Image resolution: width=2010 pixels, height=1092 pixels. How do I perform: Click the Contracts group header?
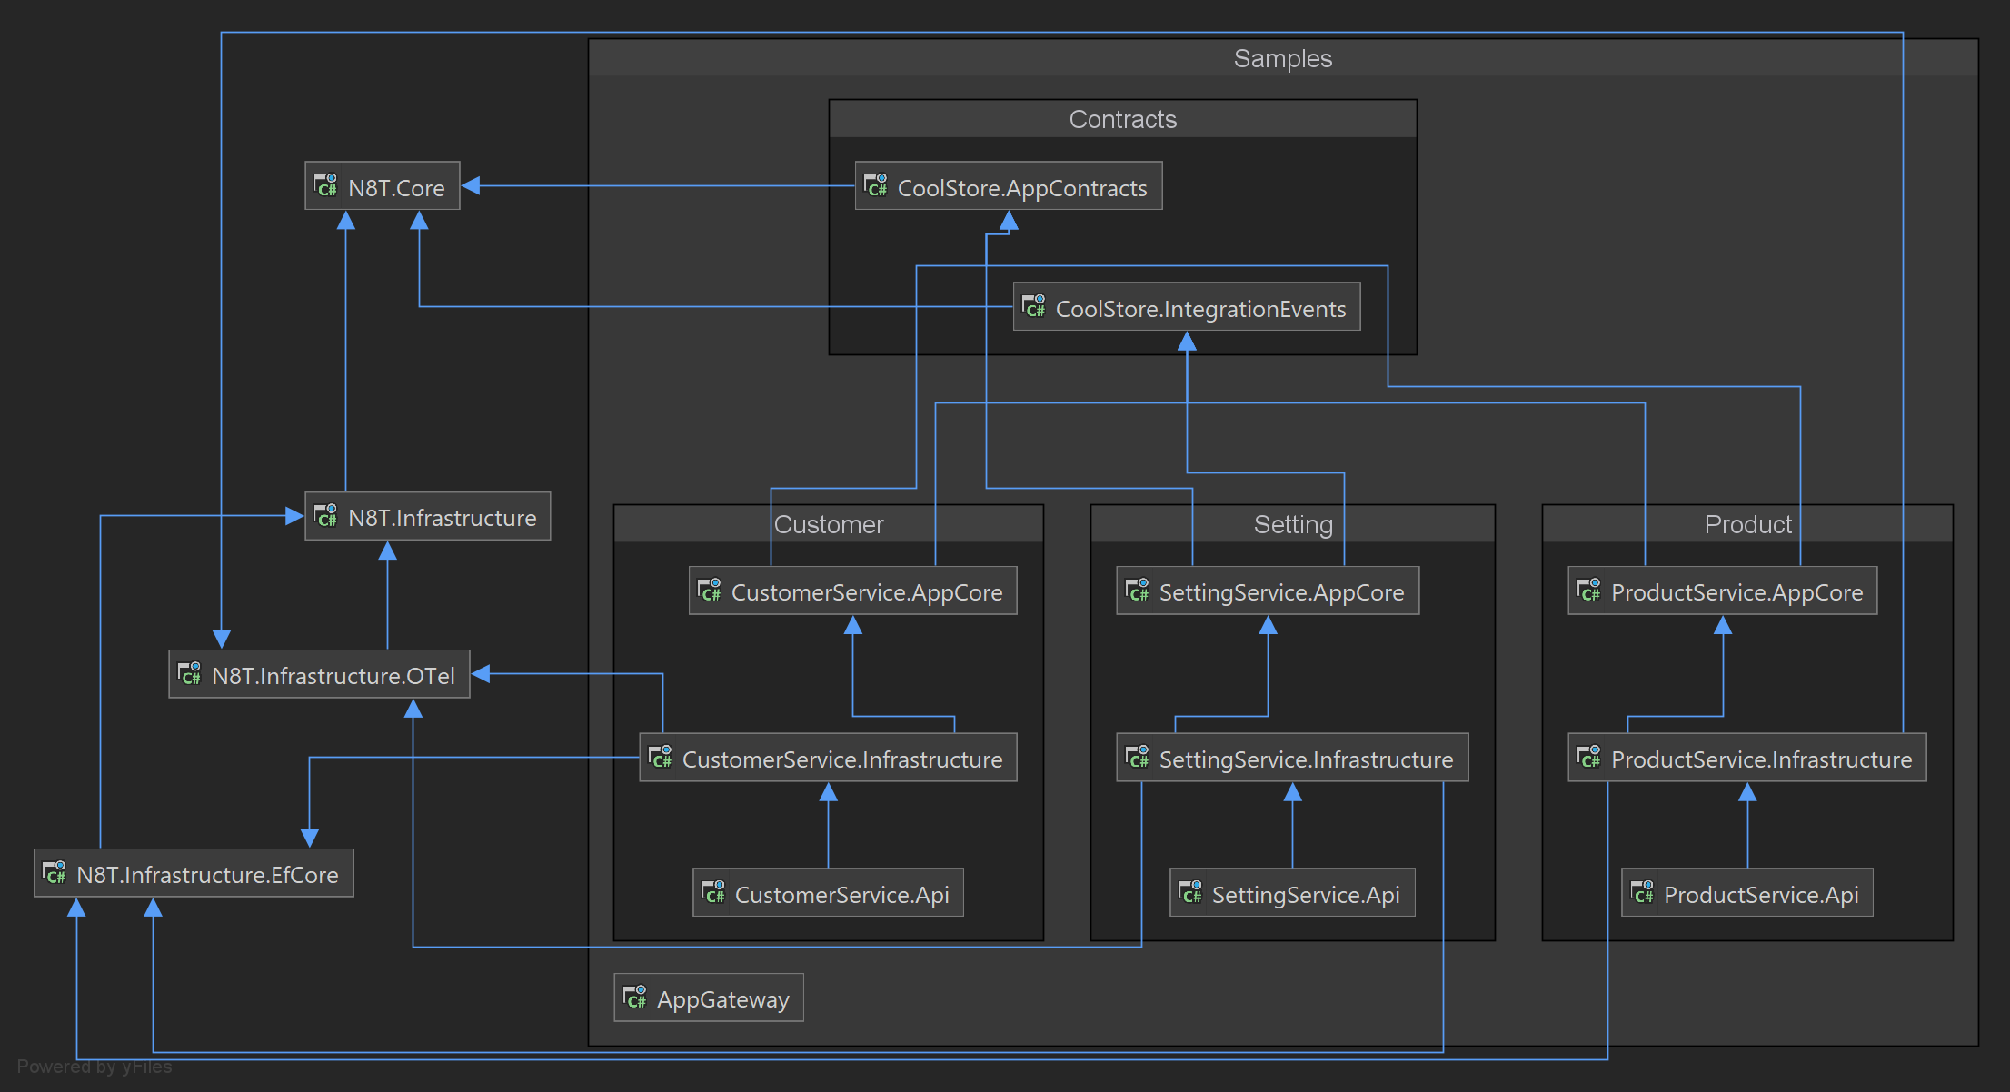click(x=1122, y=119)
